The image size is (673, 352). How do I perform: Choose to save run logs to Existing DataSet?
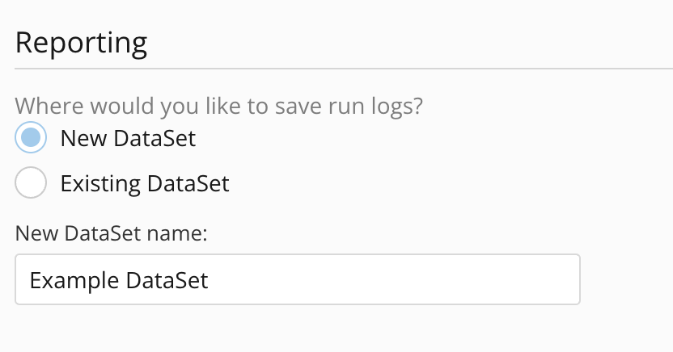31,183
